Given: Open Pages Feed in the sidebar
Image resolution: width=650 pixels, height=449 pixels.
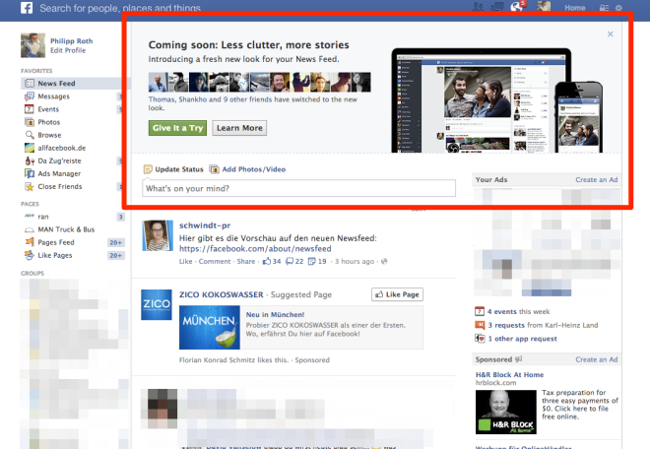Looking at the screenshot, I should pos(56,242).
